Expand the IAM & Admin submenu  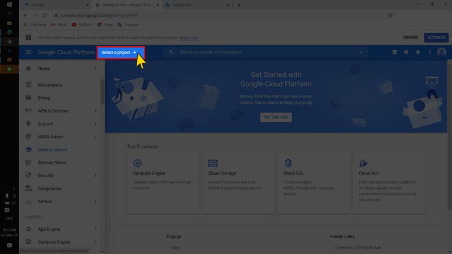[95, 137]
